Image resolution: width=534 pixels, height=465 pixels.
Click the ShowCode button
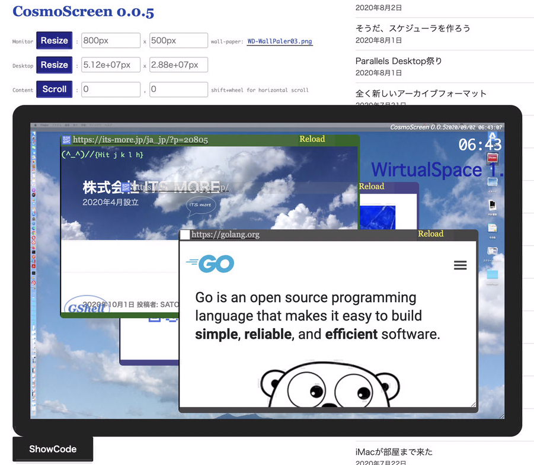tap(53, 449)
